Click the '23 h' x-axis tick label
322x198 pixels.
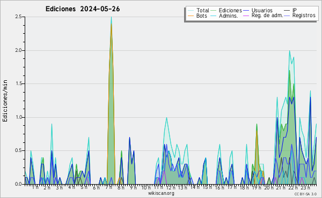pos(305,187)
